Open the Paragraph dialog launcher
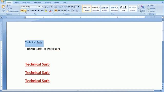The width and height of the screenshot is (164, 92). click(x=79, y=14)
